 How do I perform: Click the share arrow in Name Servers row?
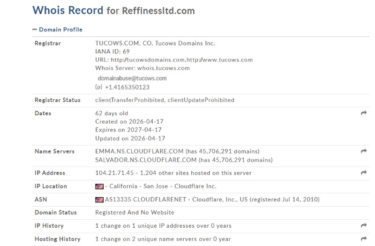[364, 151]
